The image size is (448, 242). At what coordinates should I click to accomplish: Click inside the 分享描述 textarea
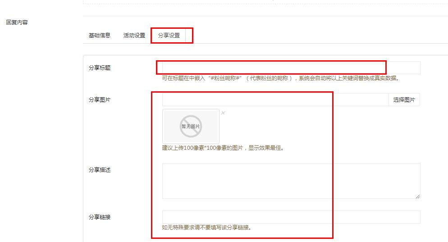coord(291,181)
